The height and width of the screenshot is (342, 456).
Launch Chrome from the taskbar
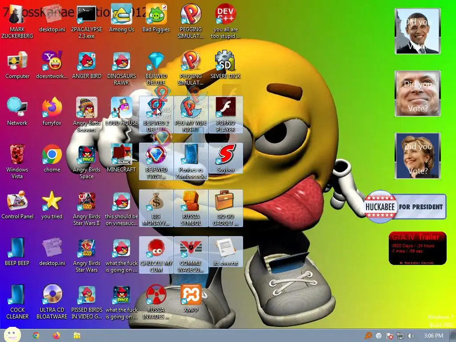point(36,336)
